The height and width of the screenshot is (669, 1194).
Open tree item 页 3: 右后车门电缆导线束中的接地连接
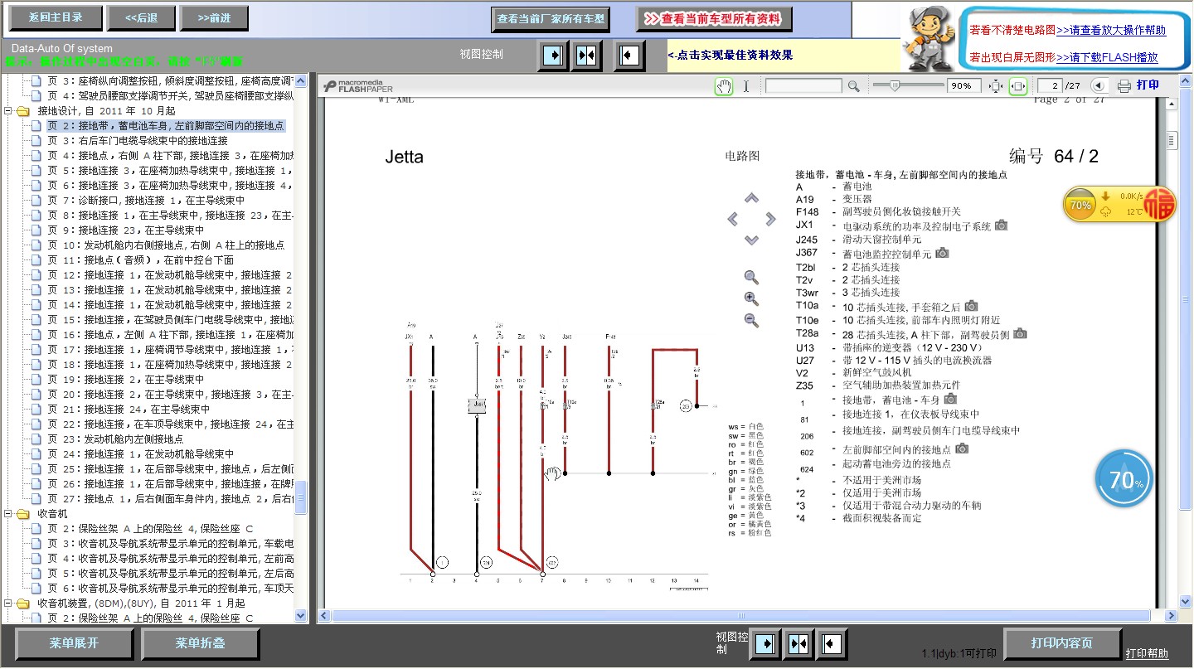pos(137,141)
